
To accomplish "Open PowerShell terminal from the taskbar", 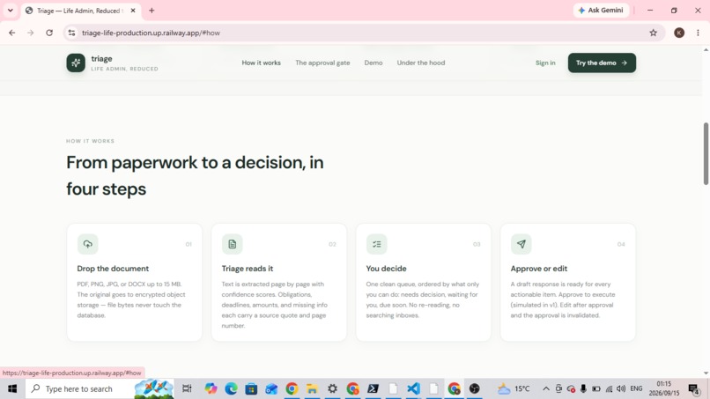I will tap(373, 388).
